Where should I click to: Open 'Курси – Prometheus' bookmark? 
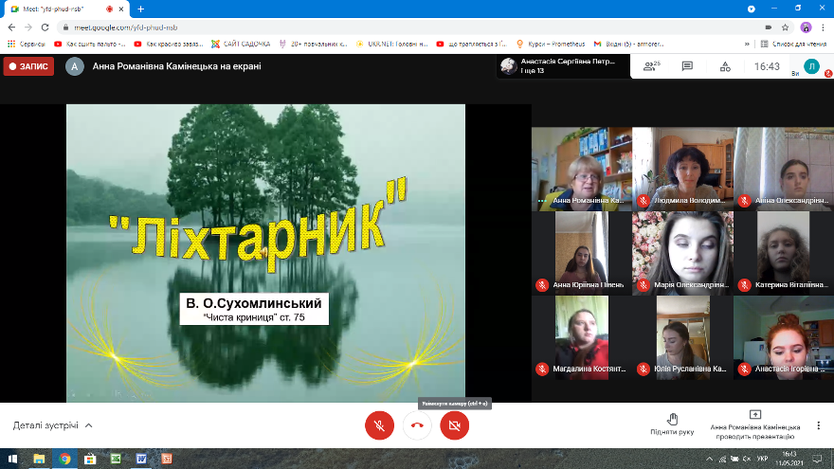click(x=551, y=45)
